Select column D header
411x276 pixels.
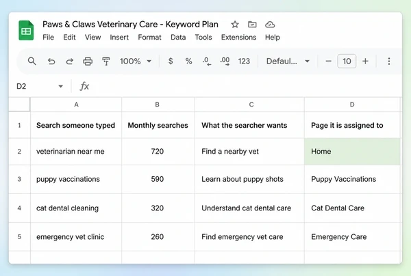[352, 105]
